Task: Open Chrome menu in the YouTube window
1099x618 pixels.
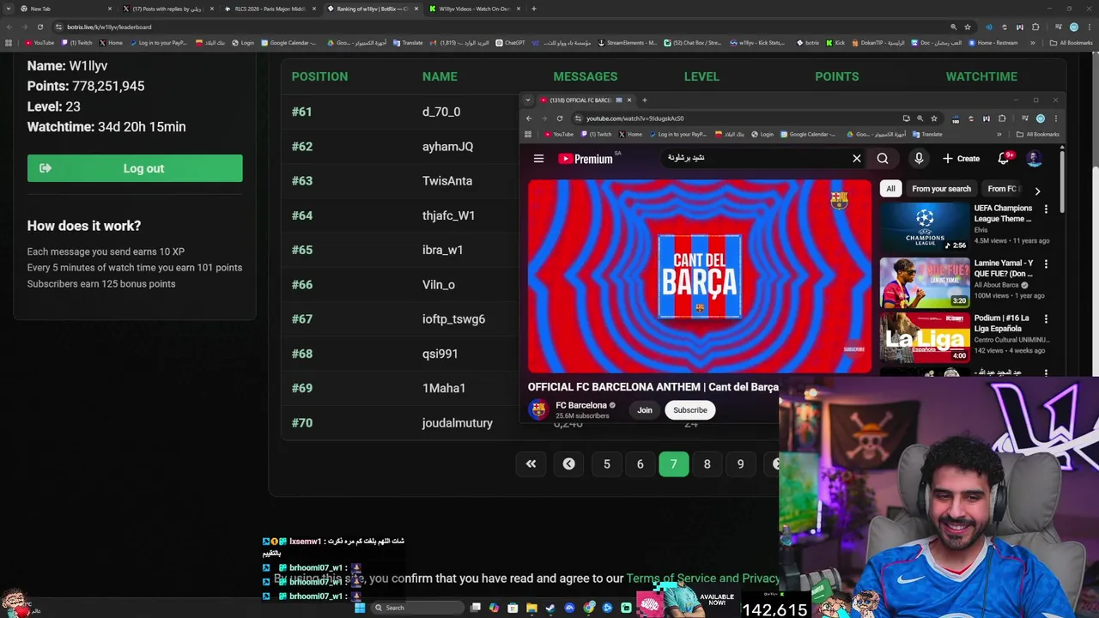Action: click(x=1055, y=118)
